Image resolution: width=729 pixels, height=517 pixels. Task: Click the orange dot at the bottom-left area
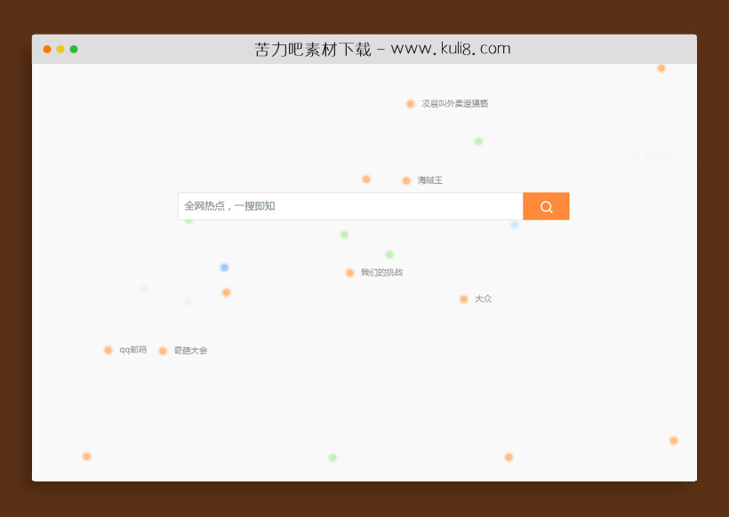coord(86,456)
